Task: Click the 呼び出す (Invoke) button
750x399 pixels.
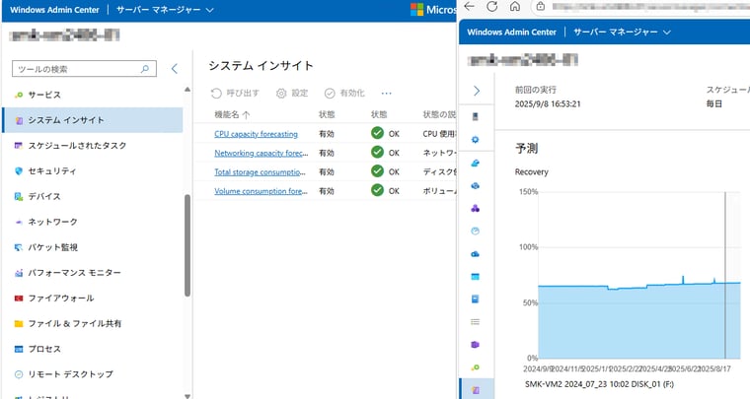Action: tap(236, 93)
